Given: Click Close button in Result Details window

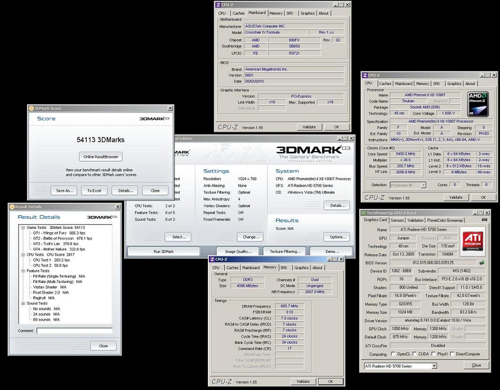Looking at the screenshot, I should click(x=103, y=346).
